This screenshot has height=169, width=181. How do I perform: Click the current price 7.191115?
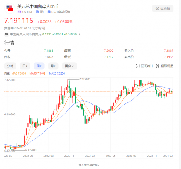click(19, 21)
